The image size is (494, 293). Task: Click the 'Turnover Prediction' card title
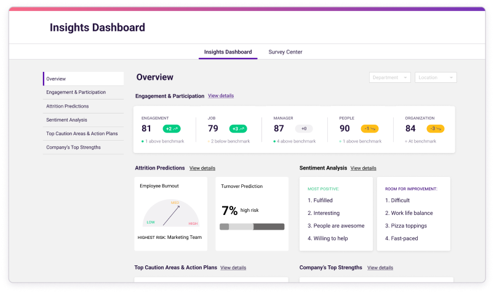pos(242,186)
